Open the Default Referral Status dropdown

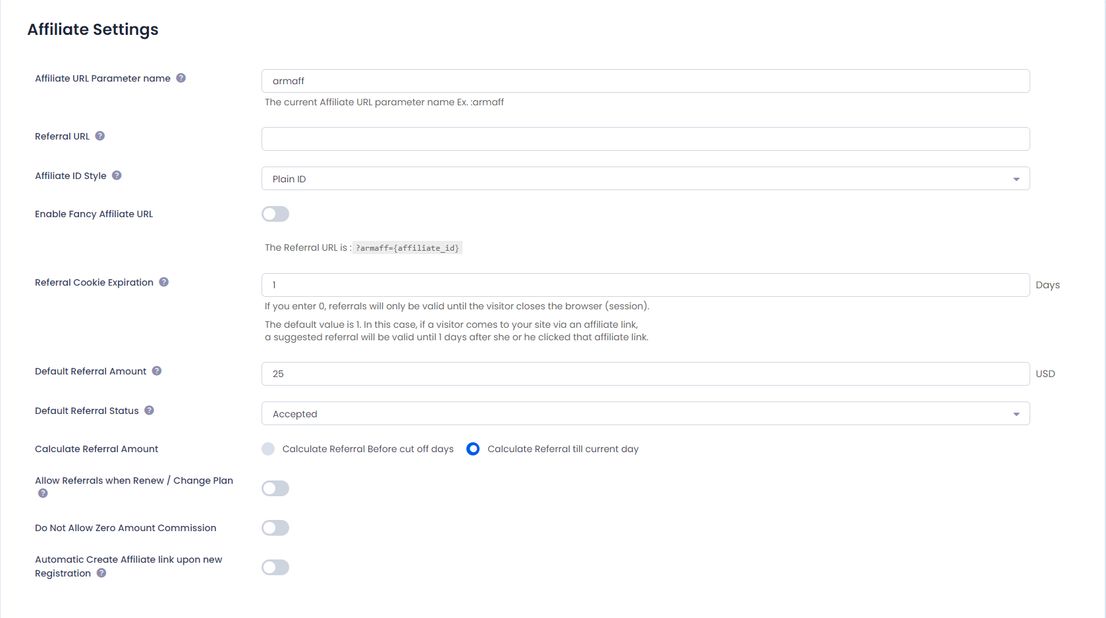tap(646, 413)
